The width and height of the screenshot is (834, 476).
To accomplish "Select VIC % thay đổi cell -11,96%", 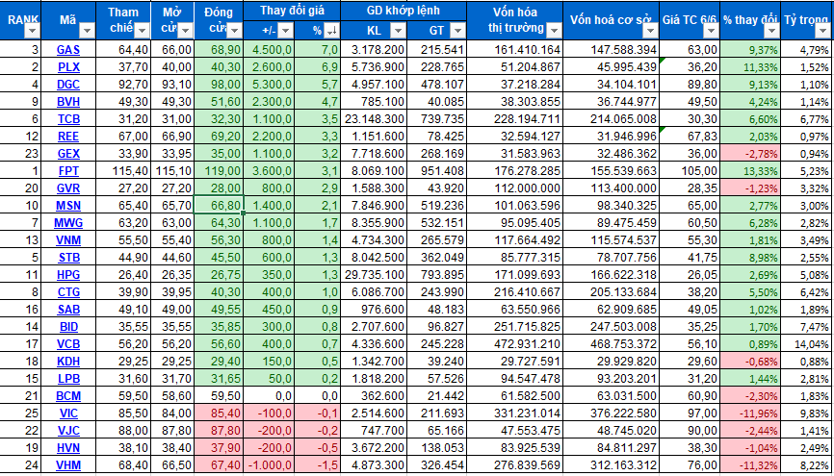I will coord(750,413).
